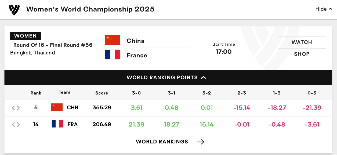This screenshot has width=337, height=155.
Task: Open the WATCH button
Action: (x=302, y=42)
